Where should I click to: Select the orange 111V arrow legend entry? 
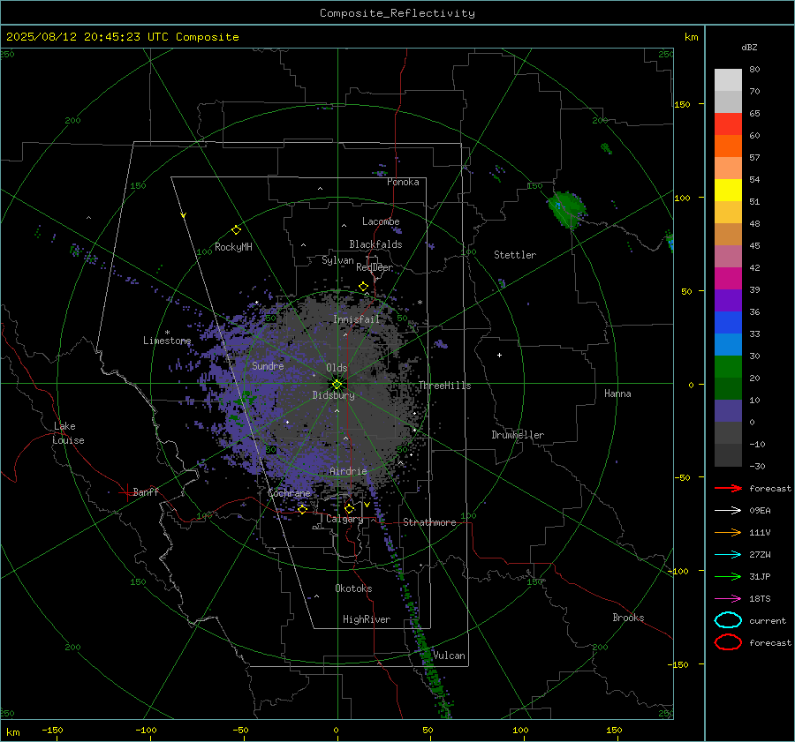point(728,532)
